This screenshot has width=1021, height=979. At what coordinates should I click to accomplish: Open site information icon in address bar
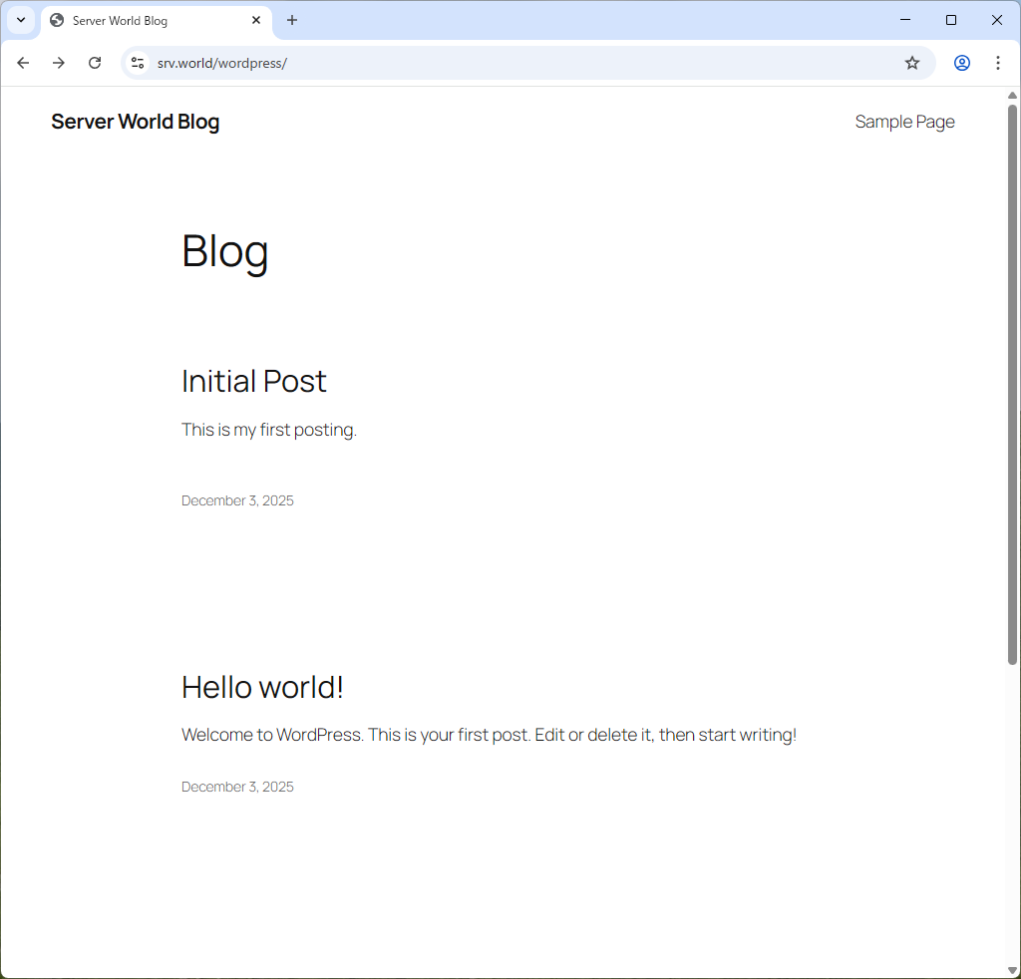(x=138, y=63)
